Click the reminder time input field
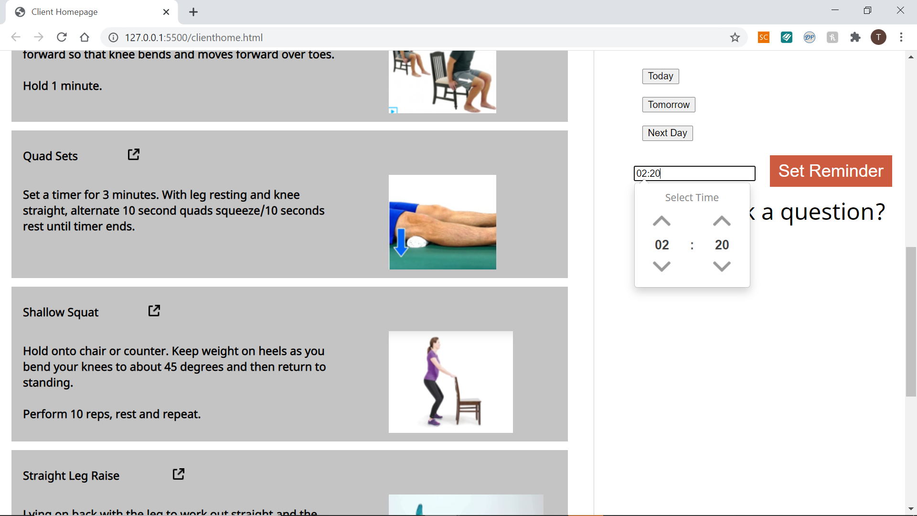Screen dimensions: 917x516 click(694, 173)
